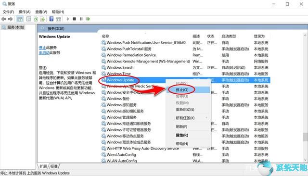Image resolution: width=308 pixels, height=176 pixels.
Task: Click the refresh toolbar icon
Action: coord(36,19)
